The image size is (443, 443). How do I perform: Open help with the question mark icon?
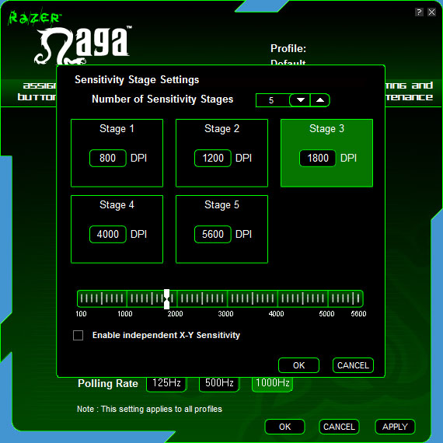[x=419, y=12]
